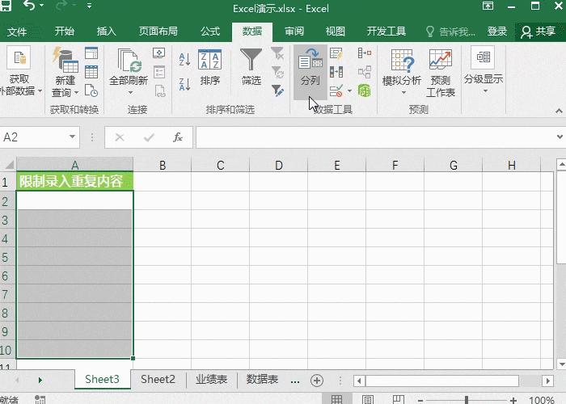The height and width of the screenshot is (404, 566).
Task: Add a new sheet with plus button
Action: pyautogui.click(x=317, y=380)
